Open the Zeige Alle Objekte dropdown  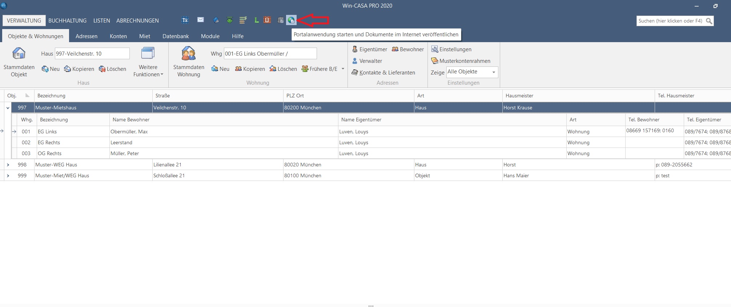click(493, 72)
